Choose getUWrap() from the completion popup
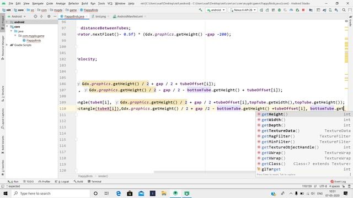353x198 pixels. click(303, 153)
